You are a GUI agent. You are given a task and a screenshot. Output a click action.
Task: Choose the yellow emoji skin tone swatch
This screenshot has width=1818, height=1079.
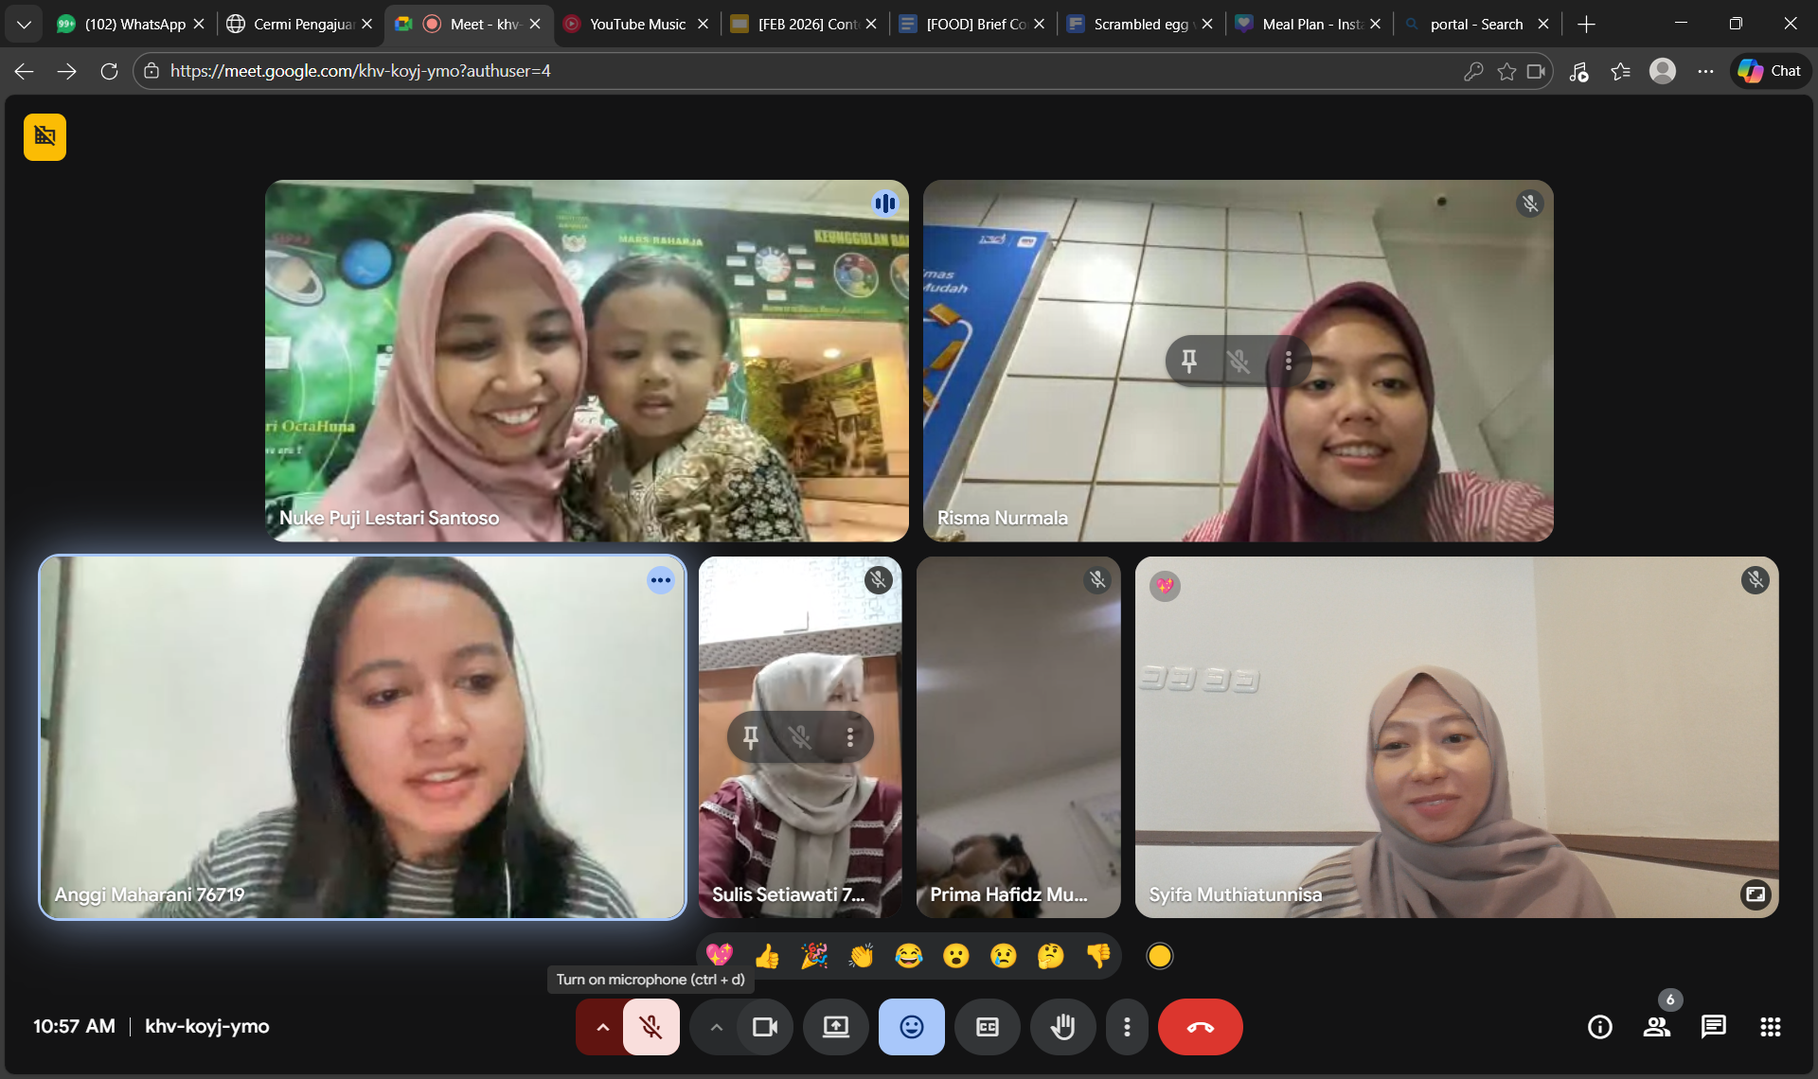click(x=1159, y=956)
